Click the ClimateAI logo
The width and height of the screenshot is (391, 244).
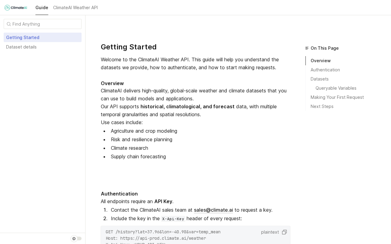[x=16, y=8]
